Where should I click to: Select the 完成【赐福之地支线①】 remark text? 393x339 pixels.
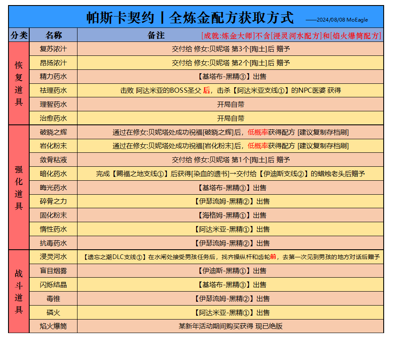230,174
